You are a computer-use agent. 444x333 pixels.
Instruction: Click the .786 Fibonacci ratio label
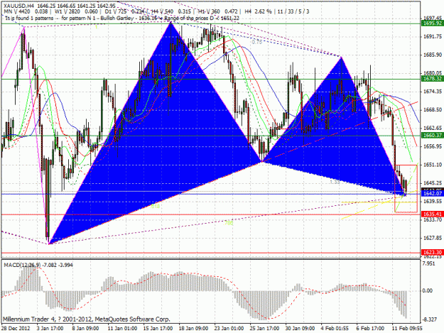[228, 223]
